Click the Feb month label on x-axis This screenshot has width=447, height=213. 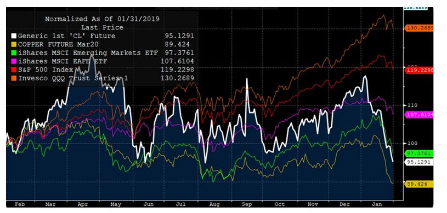point(20,204)
